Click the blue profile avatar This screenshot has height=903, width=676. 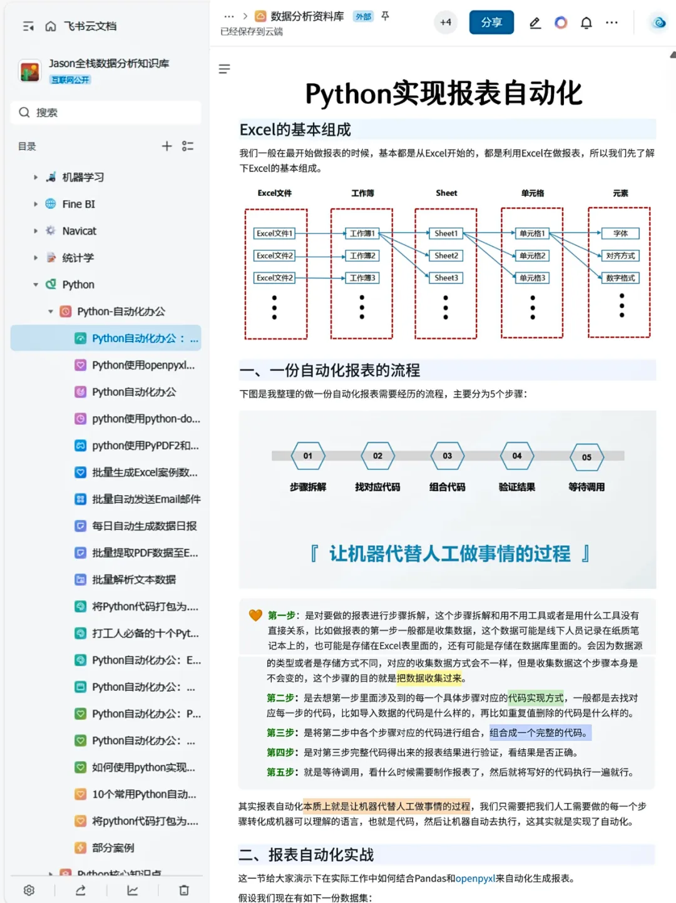tap(659, 23)
